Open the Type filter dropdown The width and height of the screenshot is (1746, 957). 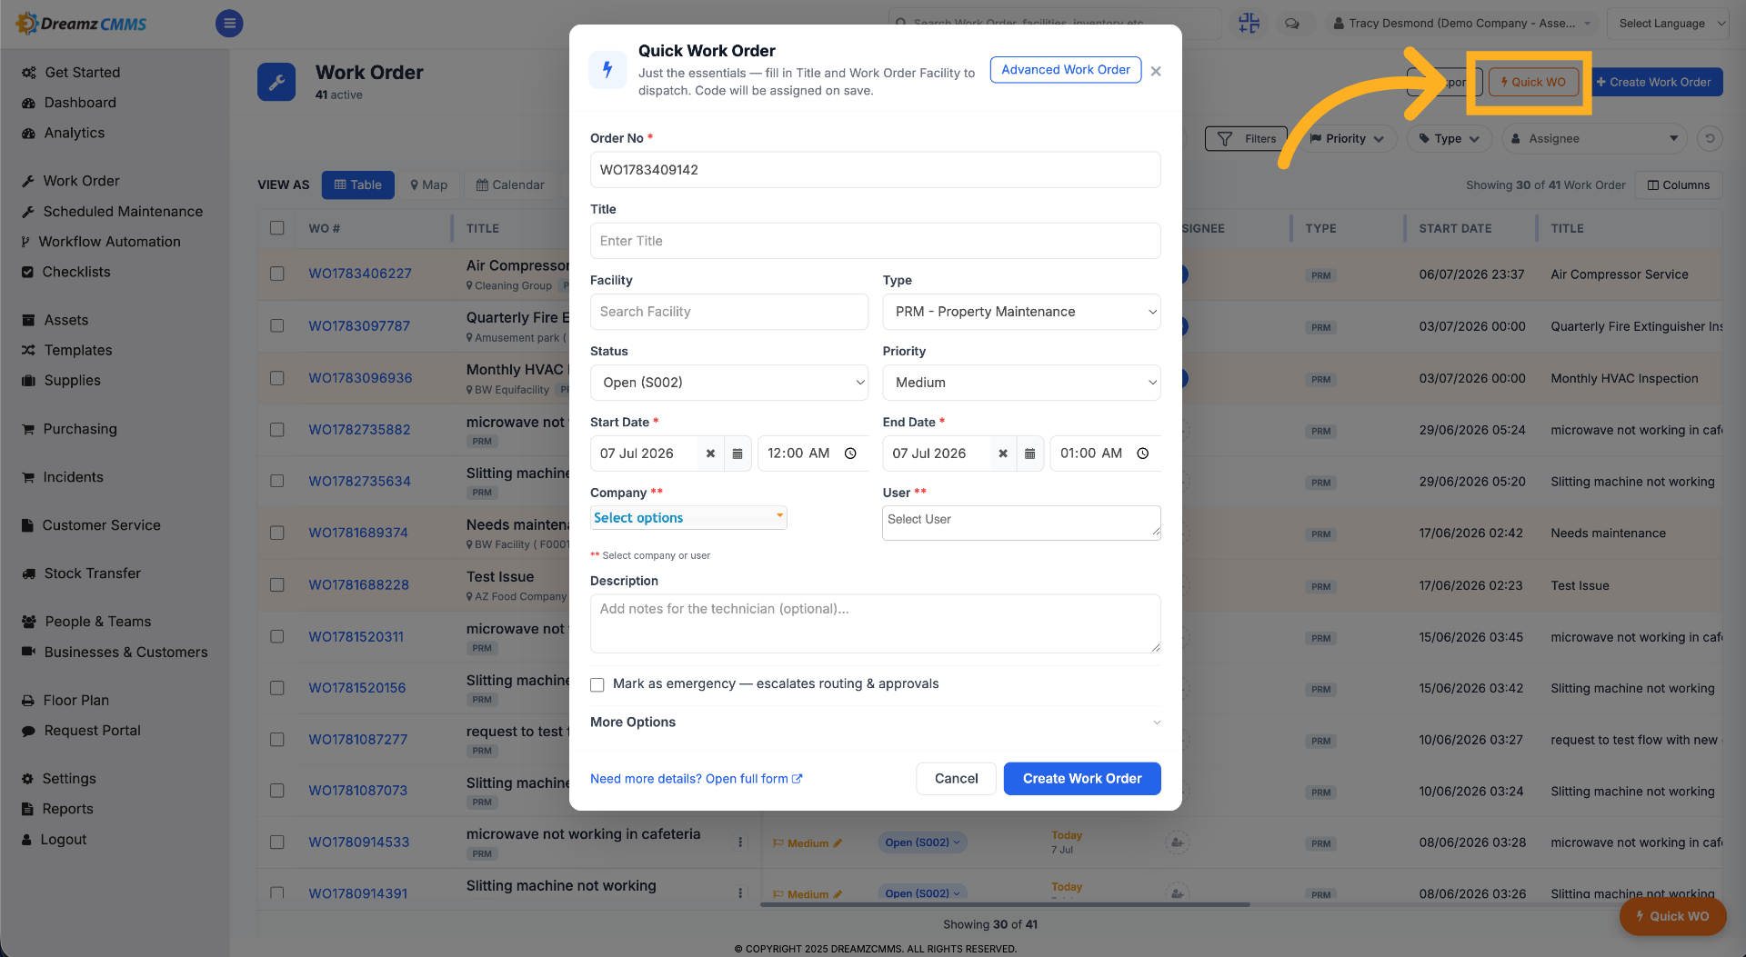[x=1449, y=138]
